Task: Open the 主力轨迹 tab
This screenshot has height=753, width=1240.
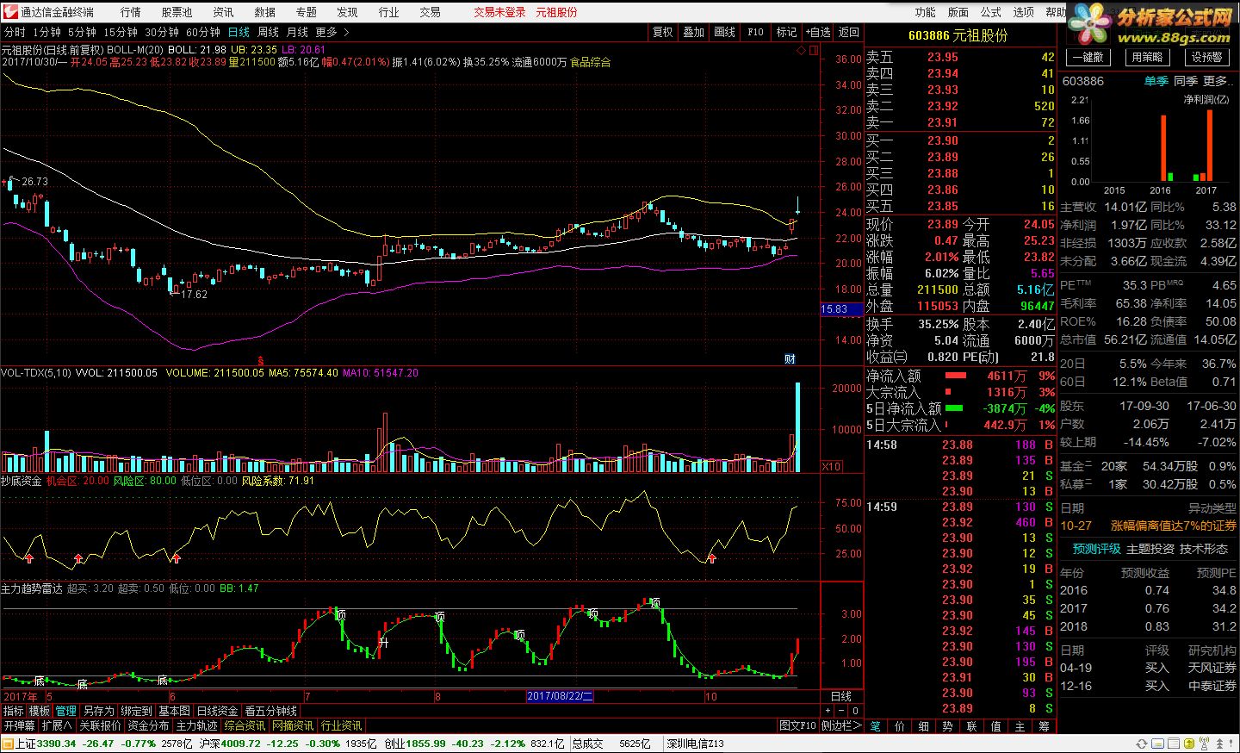Action: tap(196, 725)
